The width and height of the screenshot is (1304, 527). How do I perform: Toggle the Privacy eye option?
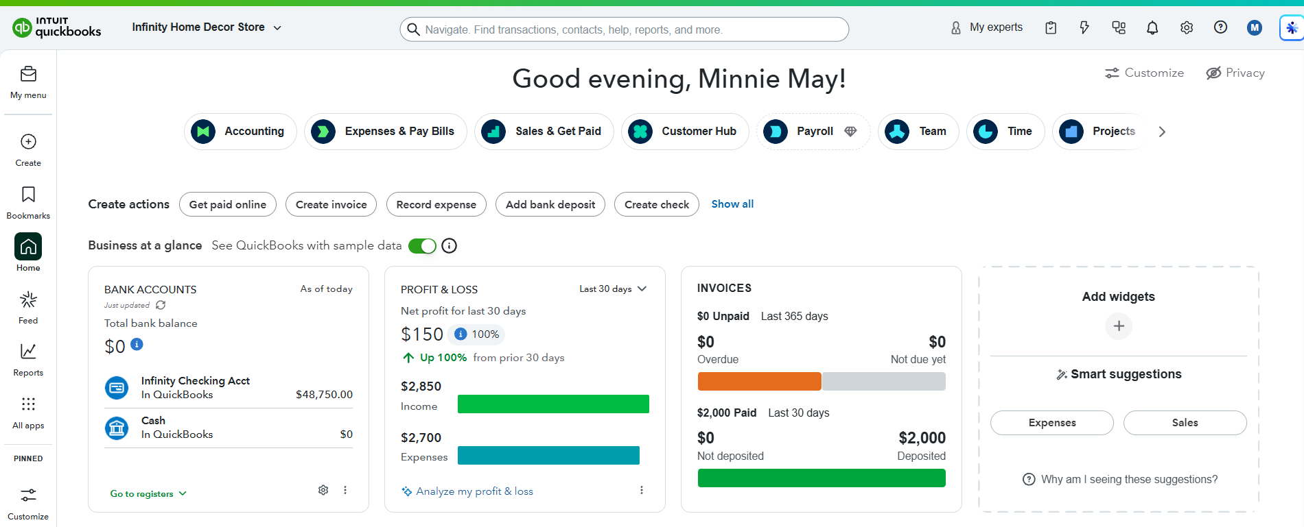[1235, 73]
